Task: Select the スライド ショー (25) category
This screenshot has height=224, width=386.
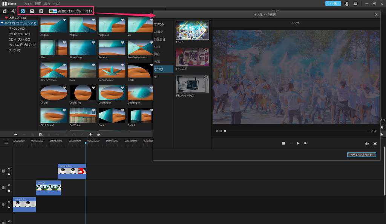Action: point(20,34)
